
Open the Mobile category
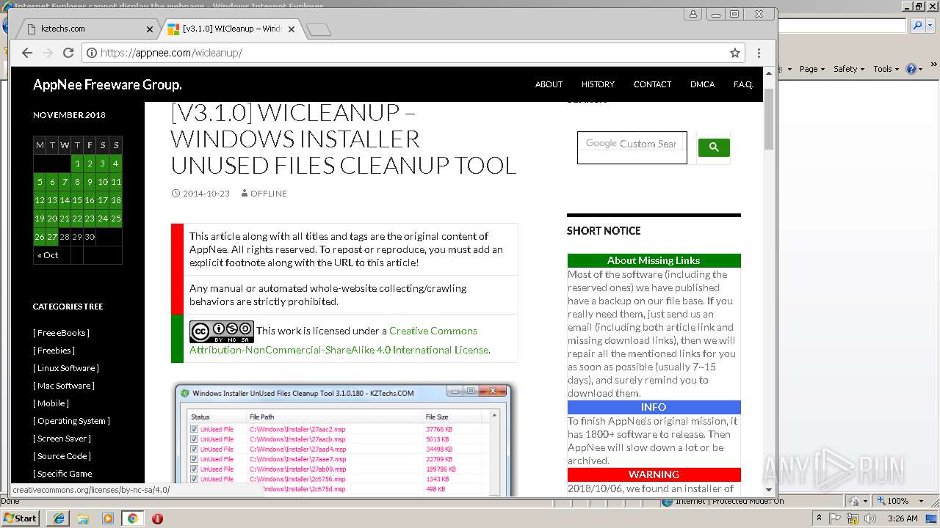(51, 403)
